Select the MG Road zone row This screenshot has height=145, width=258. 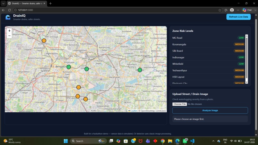(x=208, y=38)
